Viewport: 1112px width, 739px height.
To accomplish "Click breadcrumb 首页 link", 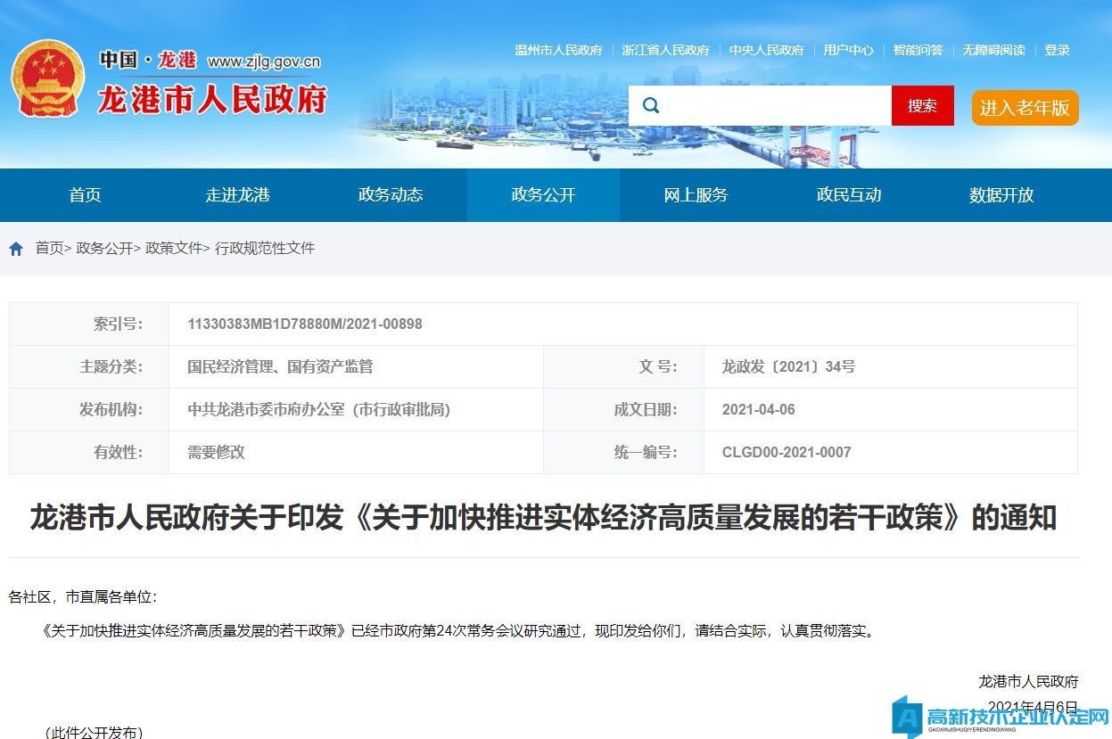I will [x=50, y=249].
